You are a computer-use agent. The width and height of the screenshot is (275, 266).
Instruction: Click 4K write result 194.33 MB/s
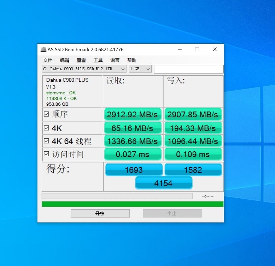[x=193, y=128]
